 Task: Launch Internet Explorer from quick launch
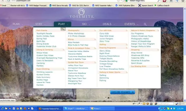(2, 108)
